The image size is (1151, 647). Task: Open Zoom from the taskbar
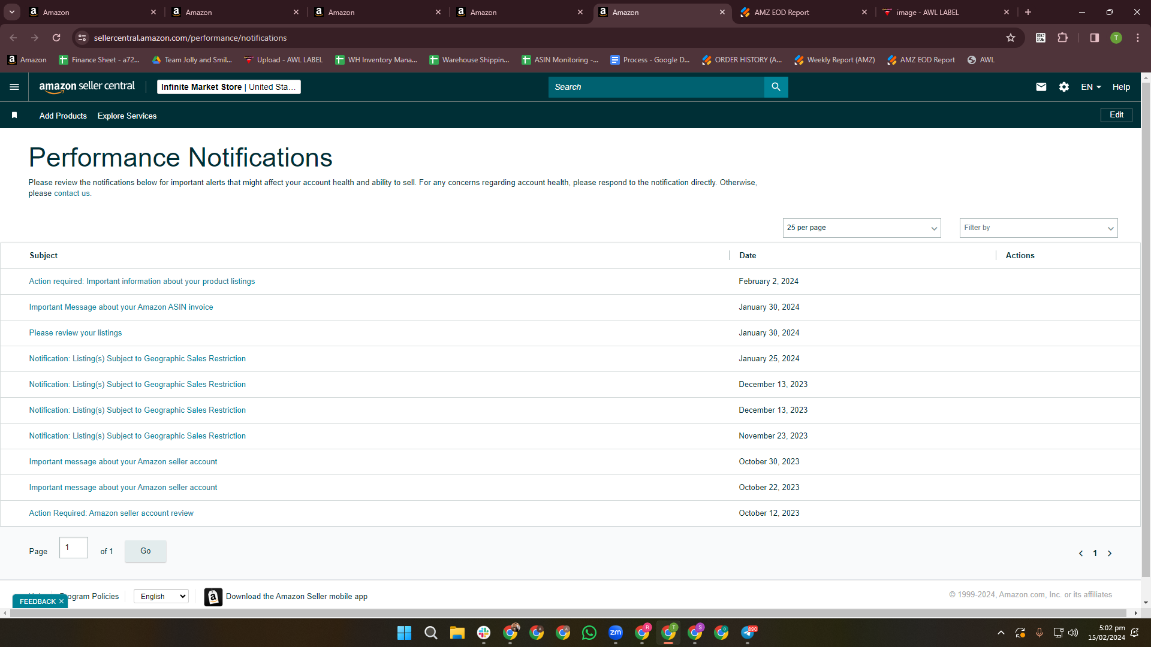click(616, 633)
